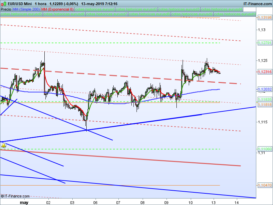Click the EUR/USD Mini instrument title

pos(20,4)
